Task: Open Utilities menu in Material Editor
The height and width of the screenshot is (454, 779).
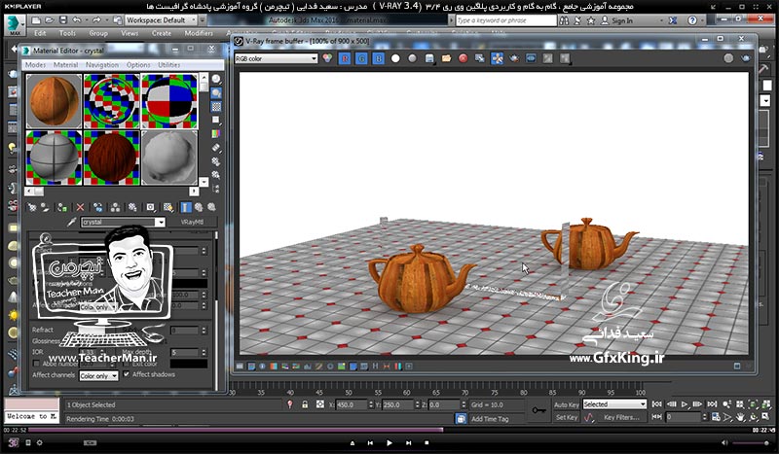Action: click(168, 64)
